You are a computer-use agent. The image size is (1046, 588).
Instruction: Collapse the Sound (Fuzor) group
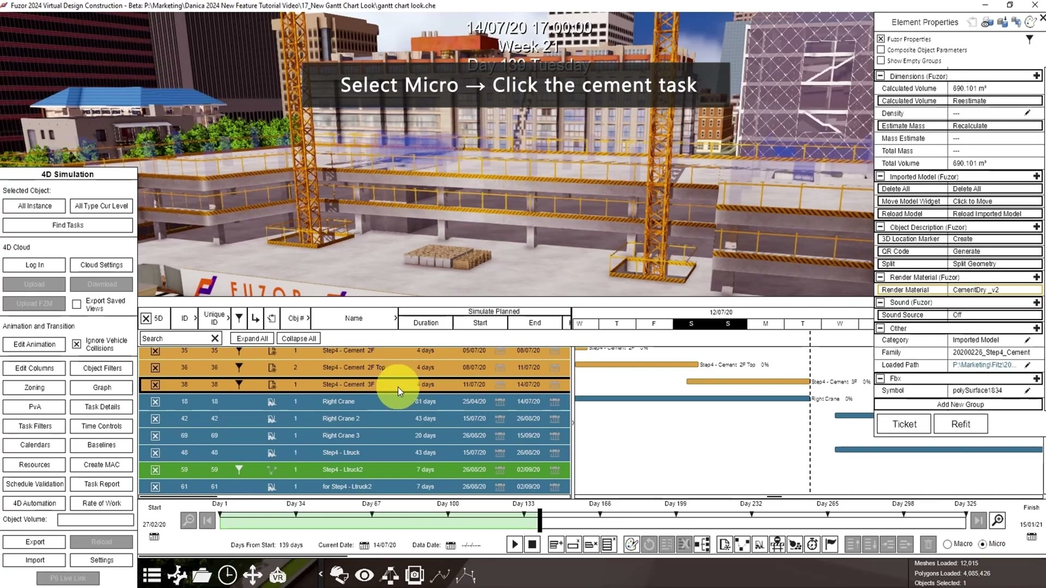pos(880,302)
